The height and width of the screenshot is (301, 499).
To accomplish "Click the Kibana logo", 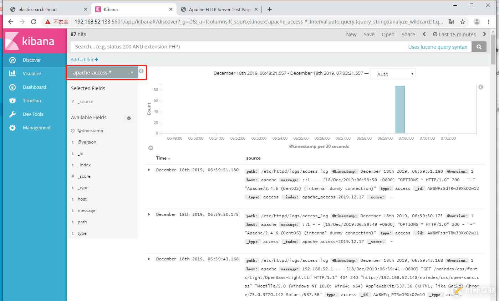I will click(35, 41).
